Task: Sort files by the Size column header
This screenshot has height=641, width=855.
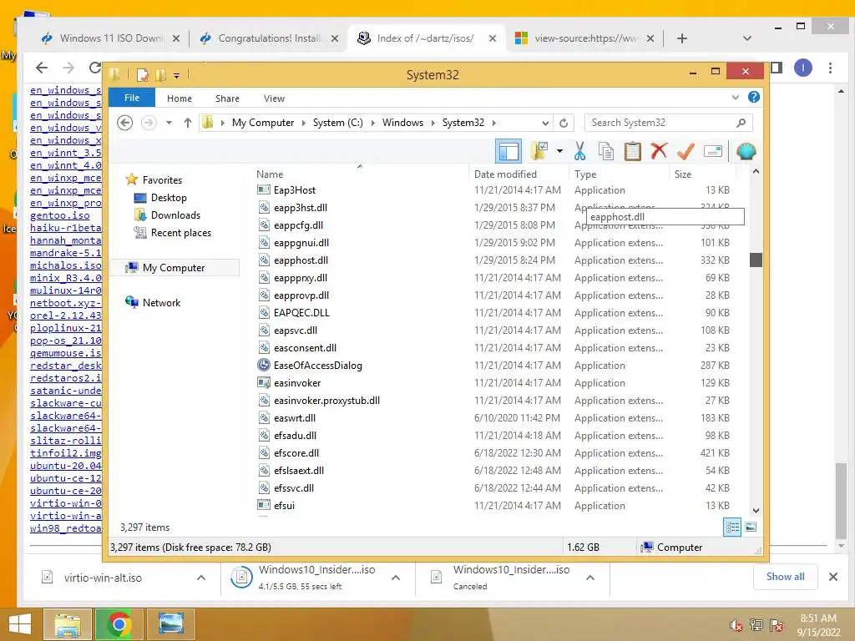Action: tap(701, 174)
